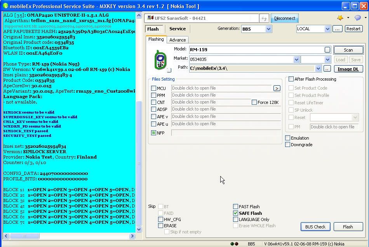The height and width of the screenshot is (247, 369).
Task: Check Skip ERASE option
Action: 160,226
